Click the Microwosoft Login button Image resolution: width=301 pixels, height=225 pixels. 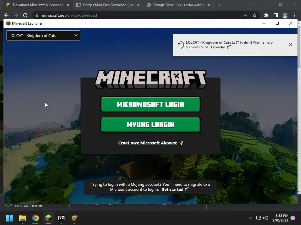(150, 104)
